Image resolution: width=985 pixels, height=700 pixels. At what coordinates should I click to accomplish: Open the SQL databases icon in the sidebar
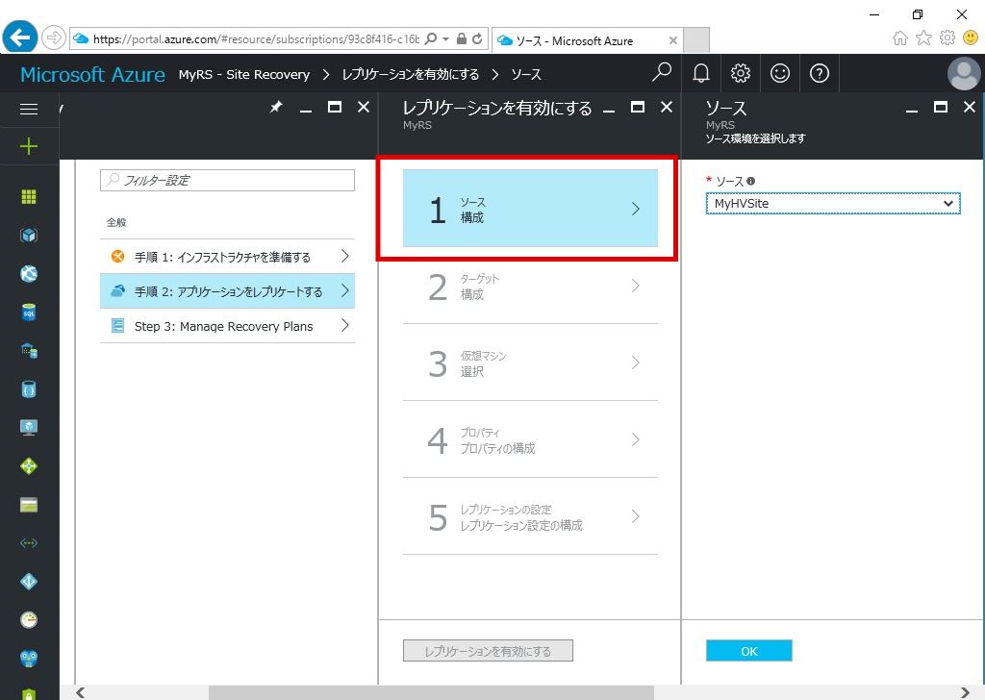pyautogui.click(x=29, y=312)
